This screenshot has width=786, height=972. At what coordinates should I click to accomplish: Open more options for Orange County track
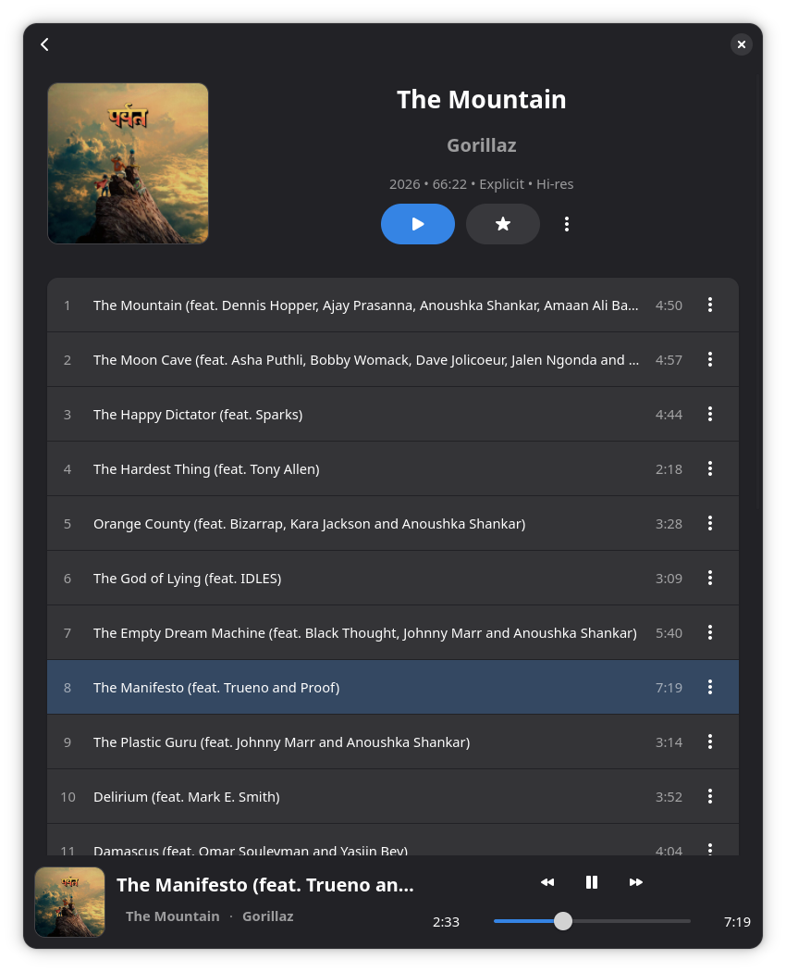pos(710,523)
